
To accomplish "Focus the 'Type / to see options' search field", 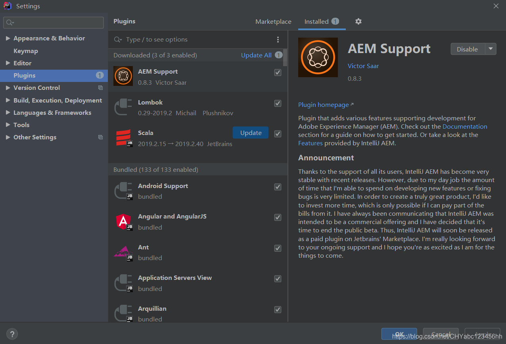I will point(198,40).
